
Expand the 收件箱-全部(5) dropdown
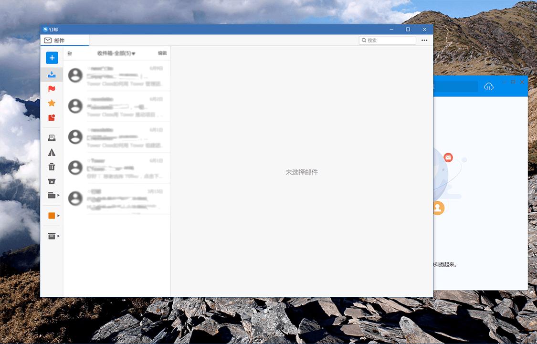[116, 53]
